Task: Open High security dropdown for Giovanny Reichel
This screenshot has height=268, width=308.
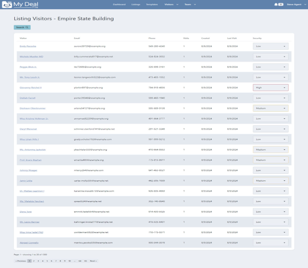Action: pyautogui.click(x=271, y=88)
